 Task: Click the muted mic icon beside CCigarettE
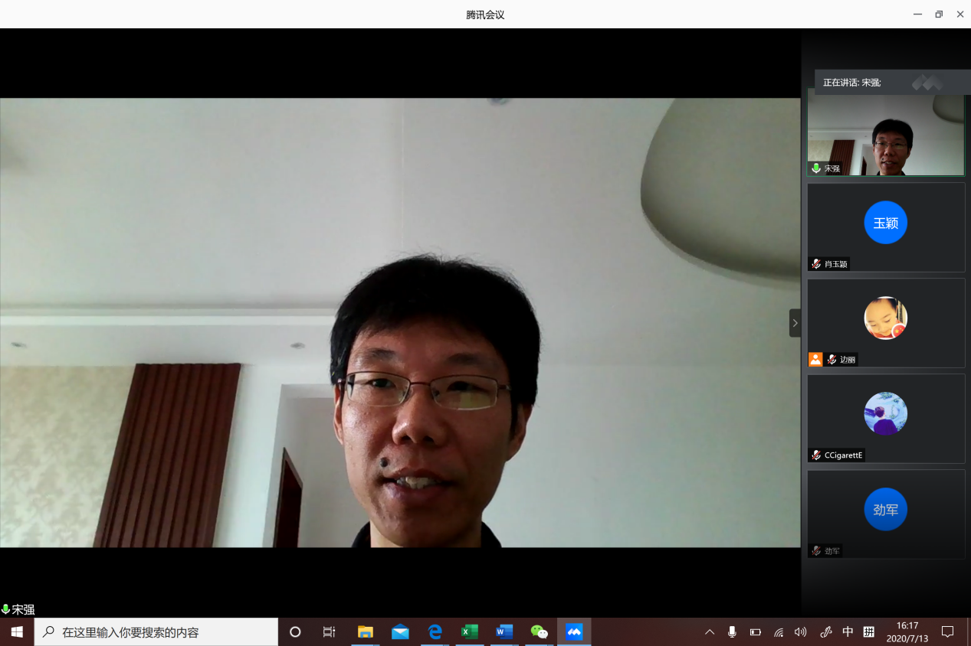coord(816,455)
